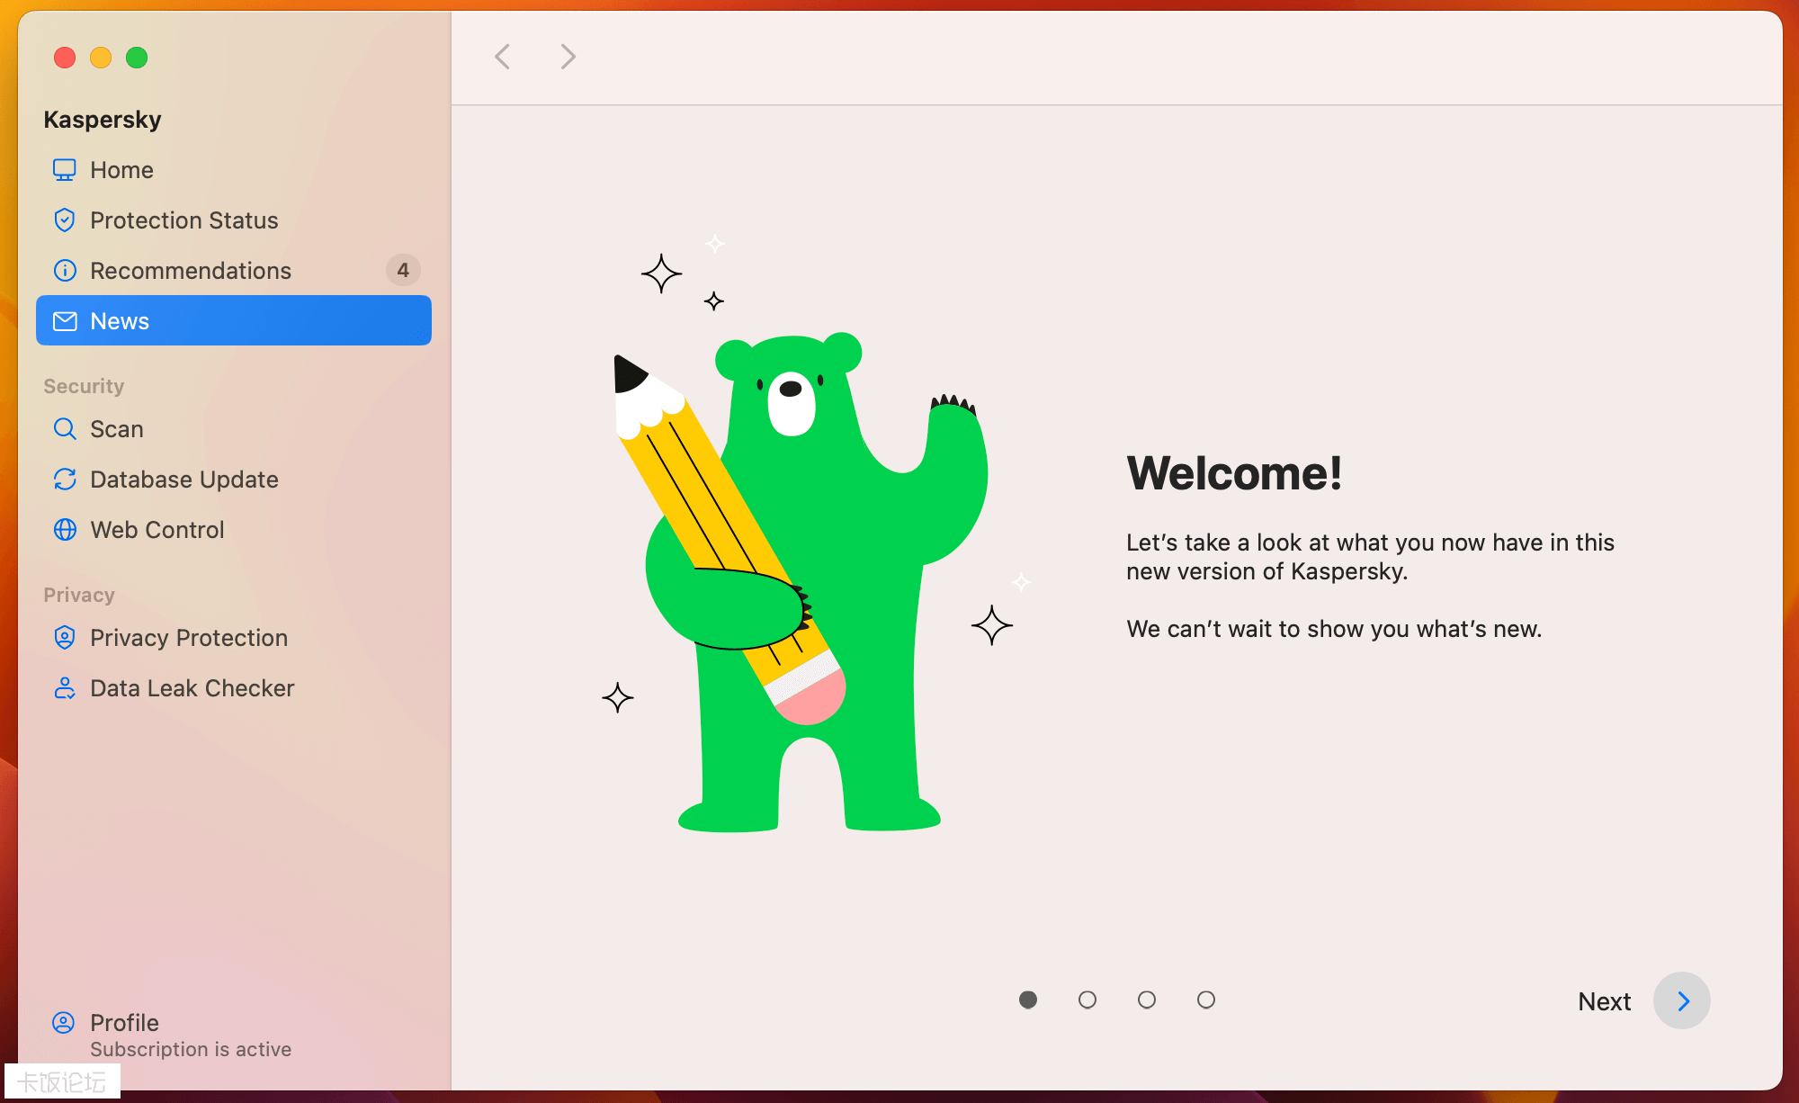Click the round Next chevron button
This screenshot has width=1799, height=1103.
[1682, 1000]
